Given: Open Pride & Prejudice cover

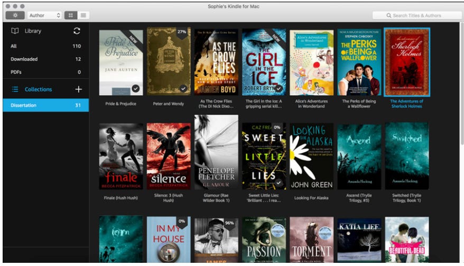Looking at the screenshot, I should (120, 62).
